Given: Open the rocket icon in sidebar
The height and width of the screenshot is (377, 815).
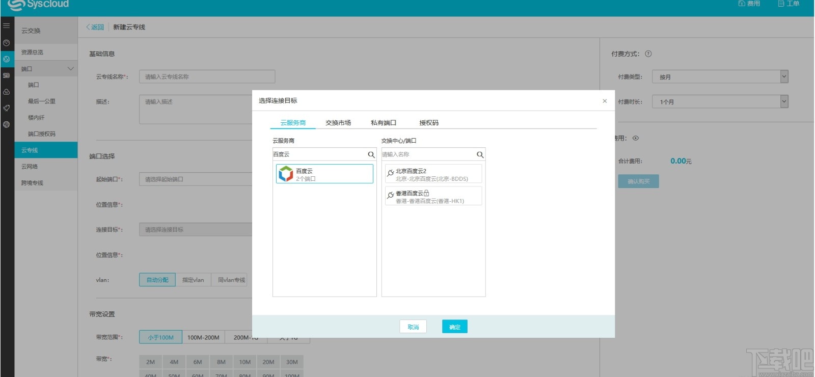Looking at the screenshot, I should click(7, 108).
